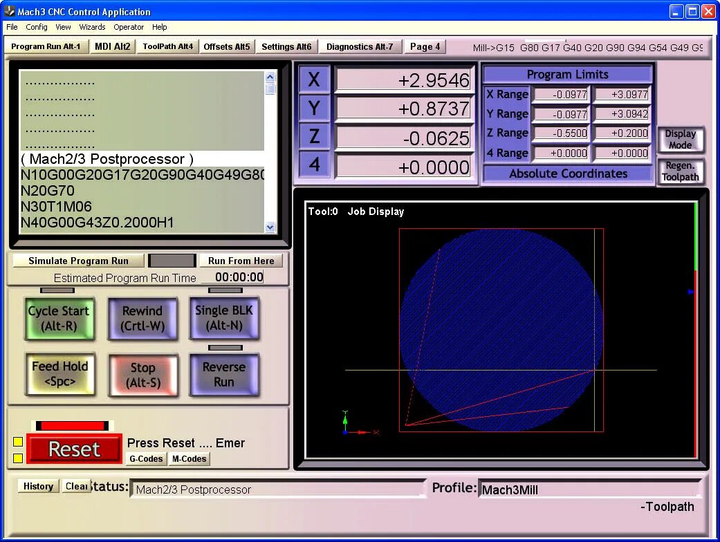The height and width of the screenshot is (542, 720).
Task: Click the X DRO value +2.9546
Action: 404,80
